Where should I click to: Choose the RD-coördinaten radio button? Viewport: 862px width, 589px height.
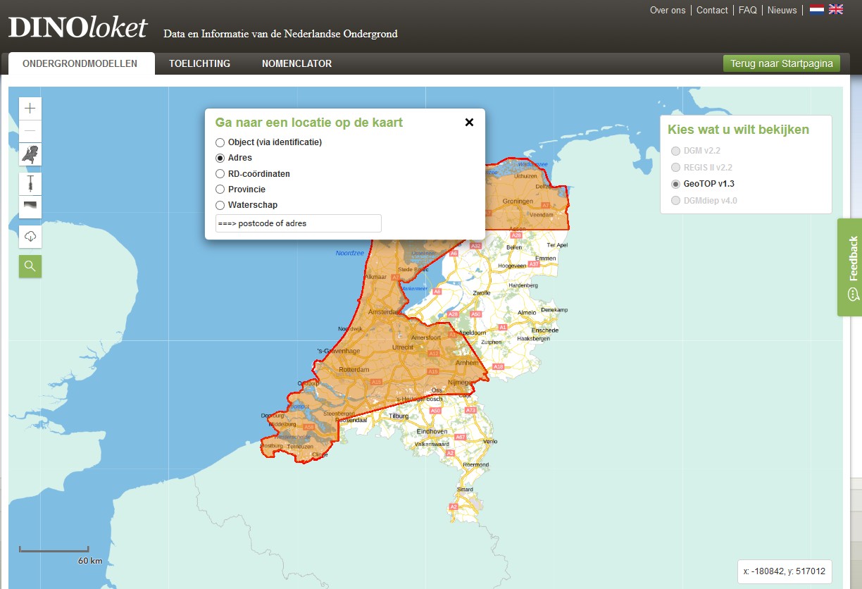[220, 173]
